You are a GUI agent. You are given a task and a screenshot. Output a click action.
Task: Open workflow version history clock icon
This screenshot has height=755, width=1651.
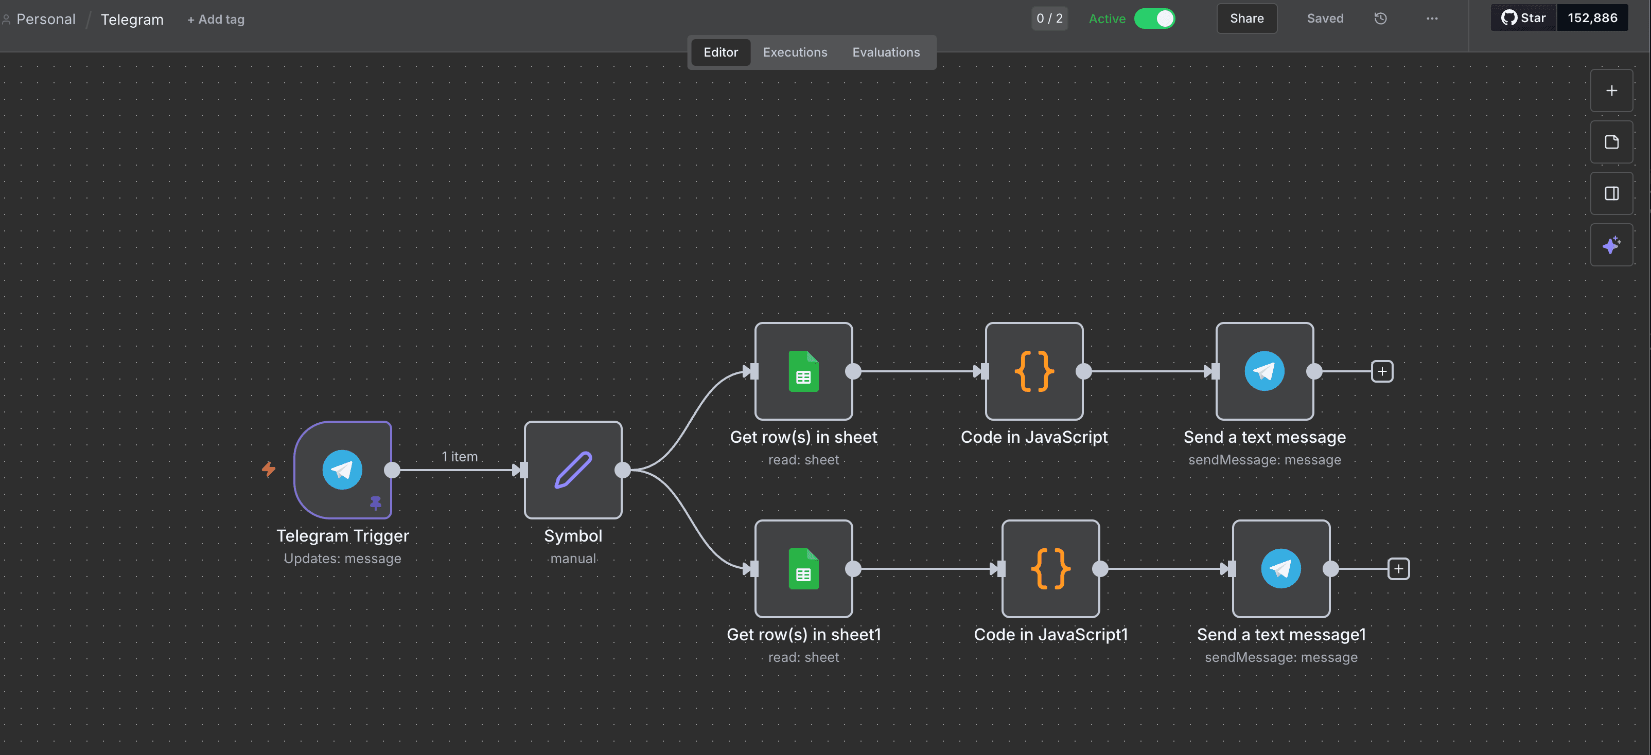point(1380,19)
